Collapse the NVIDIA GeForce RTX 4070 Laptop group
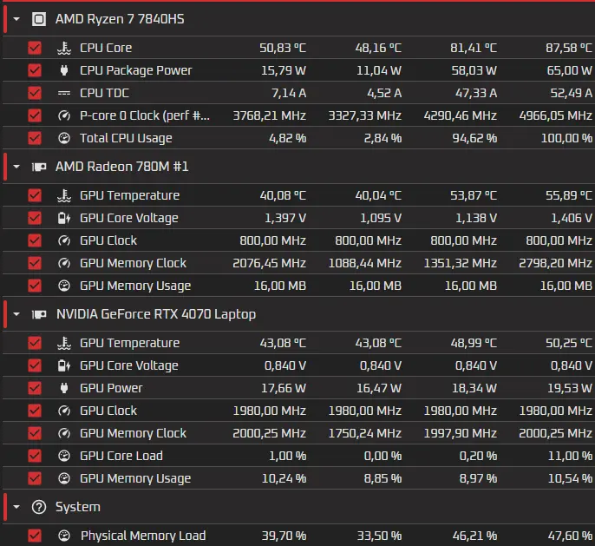Image resolution: width=595 pixels, height=546 pixels. click(x=16, y=314)
